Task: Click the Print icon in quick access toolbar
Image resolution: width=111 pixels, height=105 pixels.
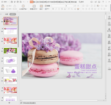Action: (18, 2)
